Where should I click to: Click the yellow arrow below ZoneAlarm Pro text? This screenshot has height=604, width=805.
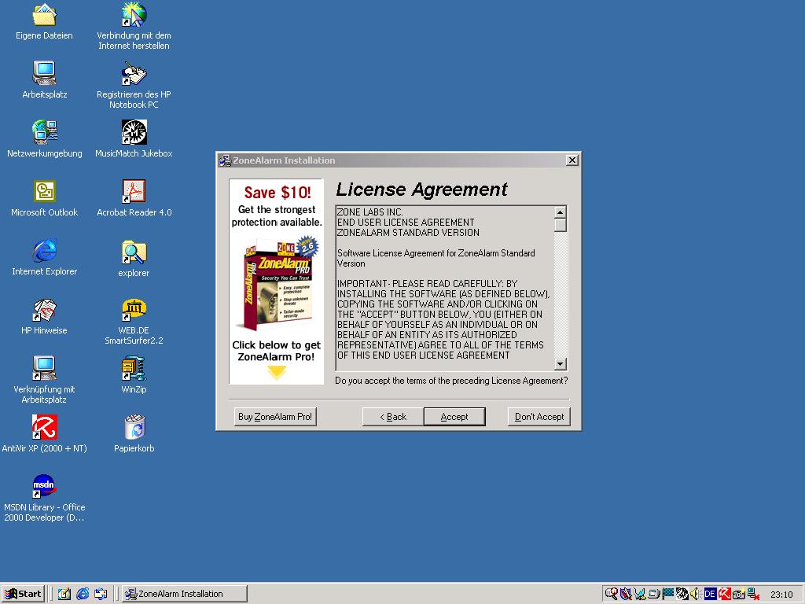pyautogui.click(x=277, y=372)
